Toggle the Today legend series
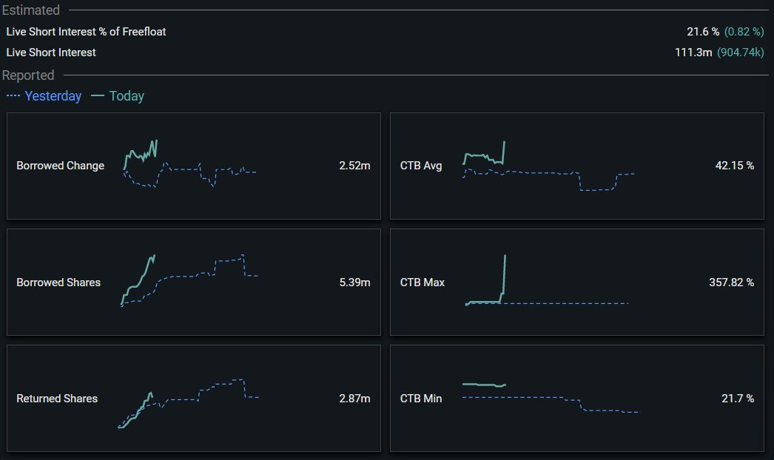774x460 pixels. tap(118, 95)
